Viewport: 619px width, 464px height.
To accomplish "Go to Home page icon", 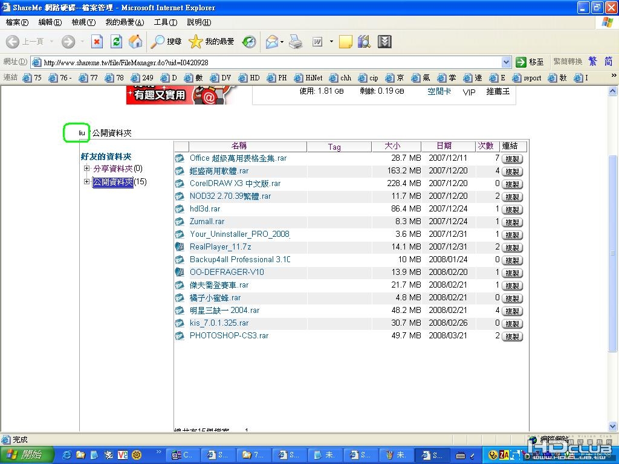I will pos(135,42).
